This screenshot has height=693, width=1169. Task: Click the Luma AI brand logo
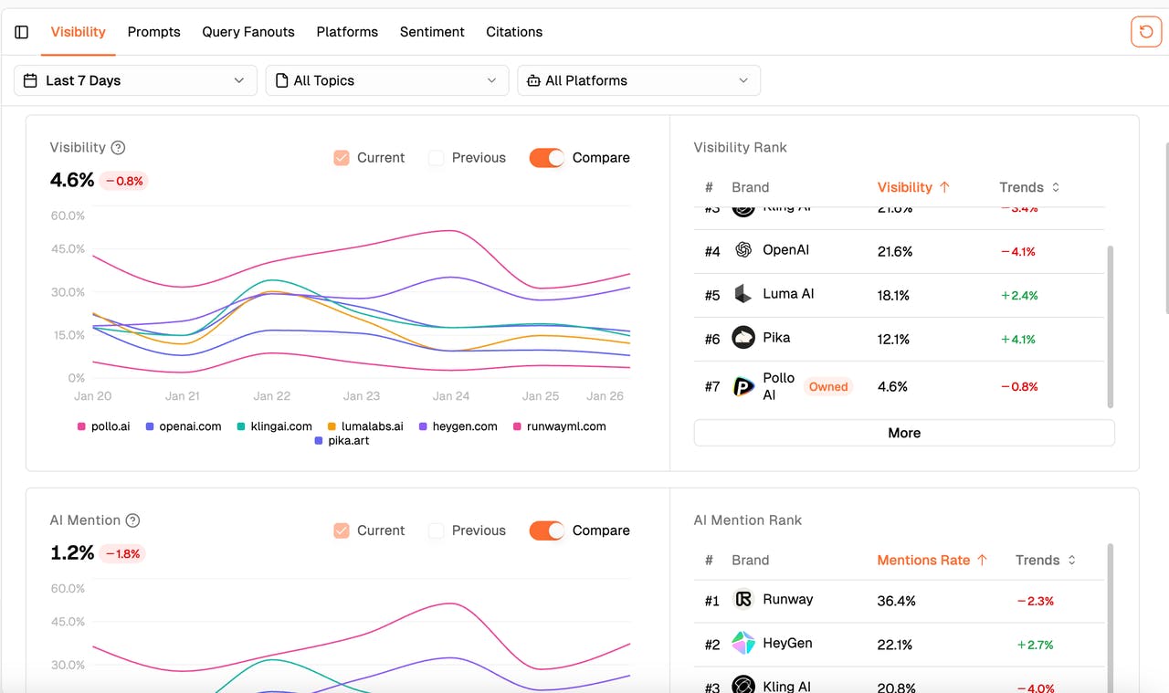point(743,294)
